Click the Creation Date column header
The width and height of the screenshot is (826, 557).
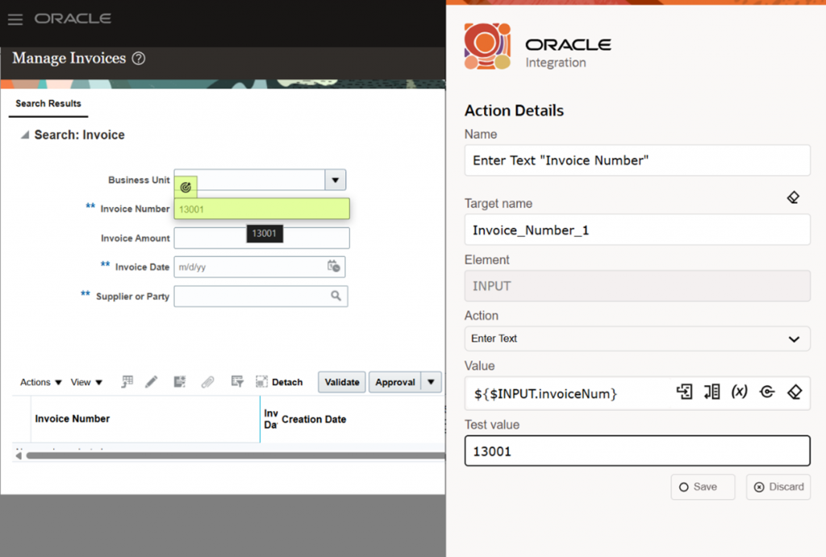[314, 419]
